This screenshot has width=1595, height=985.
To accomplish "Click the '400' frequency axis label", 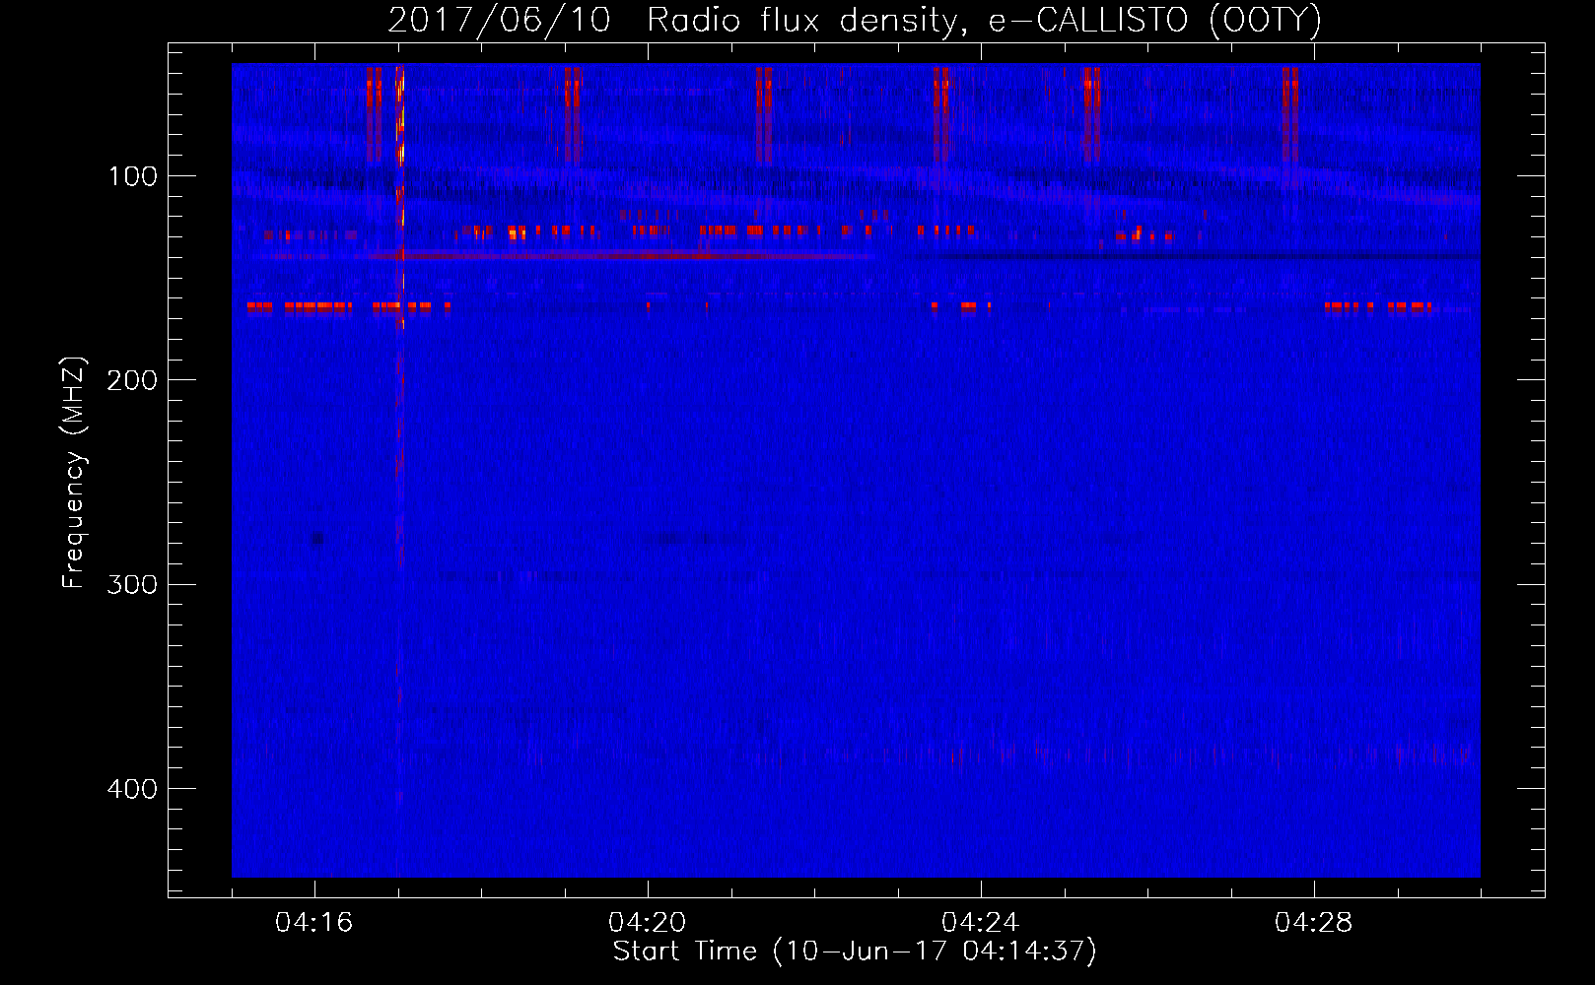I will click(132, 789).
